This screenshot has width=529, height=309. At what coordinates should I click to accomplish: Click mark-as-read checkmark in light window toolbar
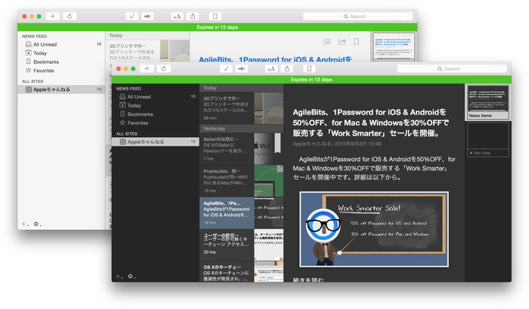[132, 16]
